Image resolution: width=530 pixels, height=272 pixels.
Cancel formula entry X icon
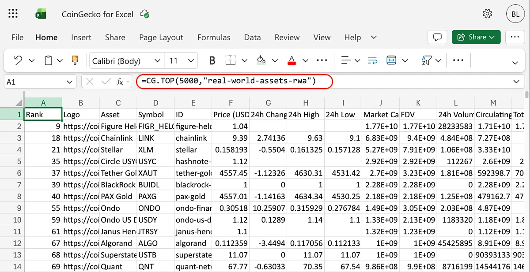coord(90,82)
